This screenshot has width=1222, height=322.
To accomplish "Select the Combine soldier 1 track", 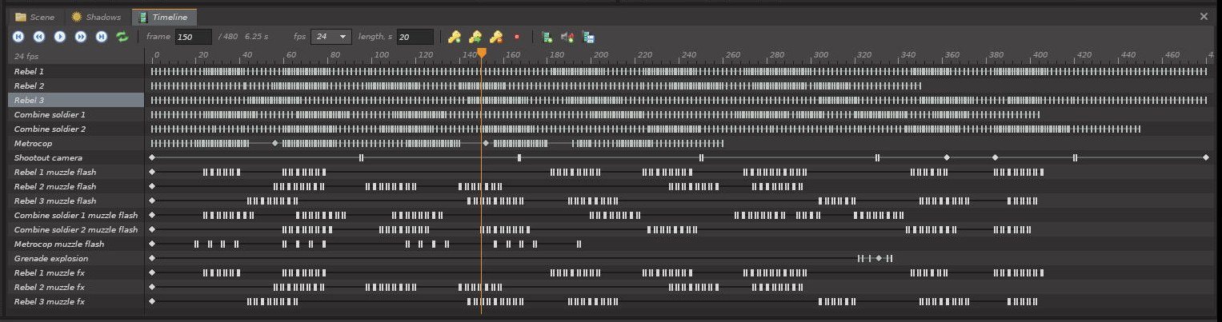I will (76, 115).
